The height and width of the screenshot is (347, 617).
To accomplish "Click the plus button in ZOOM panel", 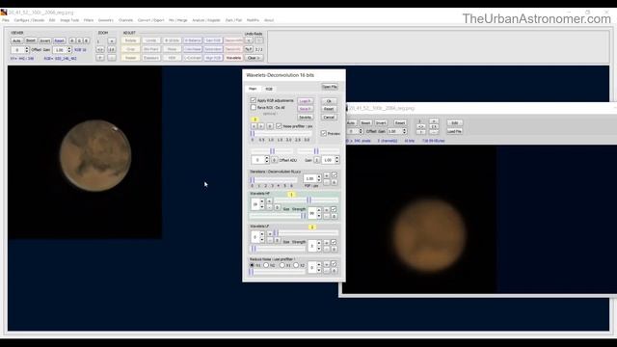I will pyautogui.click(x=112, y=40).
